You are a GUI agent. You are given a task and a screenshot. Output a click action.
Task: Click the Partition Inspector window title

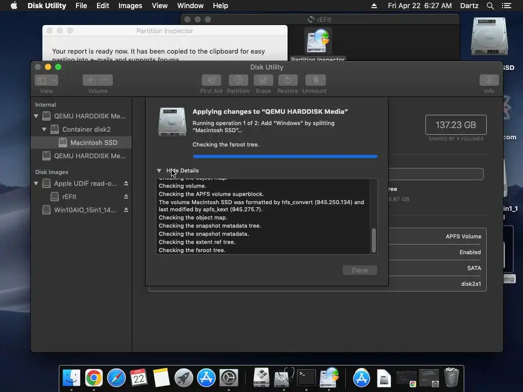[165, 31]
